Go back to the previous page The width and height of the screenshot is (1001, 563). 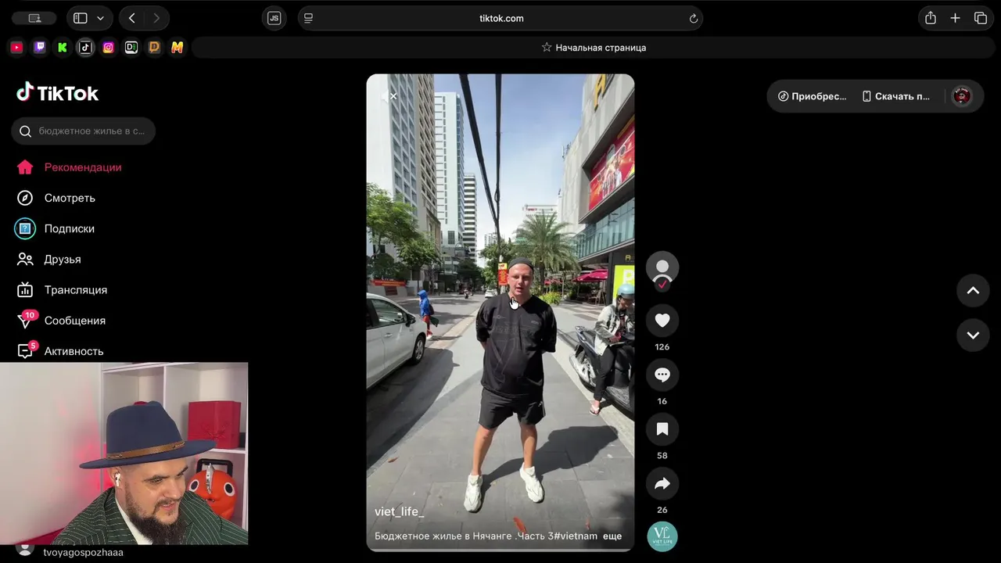[131, 18]
